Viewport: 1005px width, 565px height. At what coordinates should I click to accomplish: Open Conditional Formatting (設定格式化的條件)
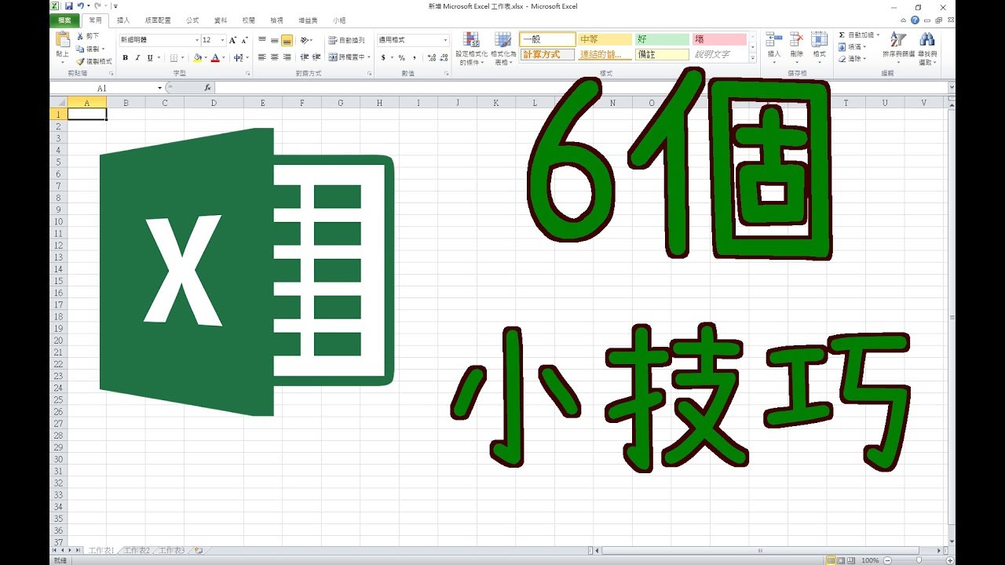coord(471,48)
